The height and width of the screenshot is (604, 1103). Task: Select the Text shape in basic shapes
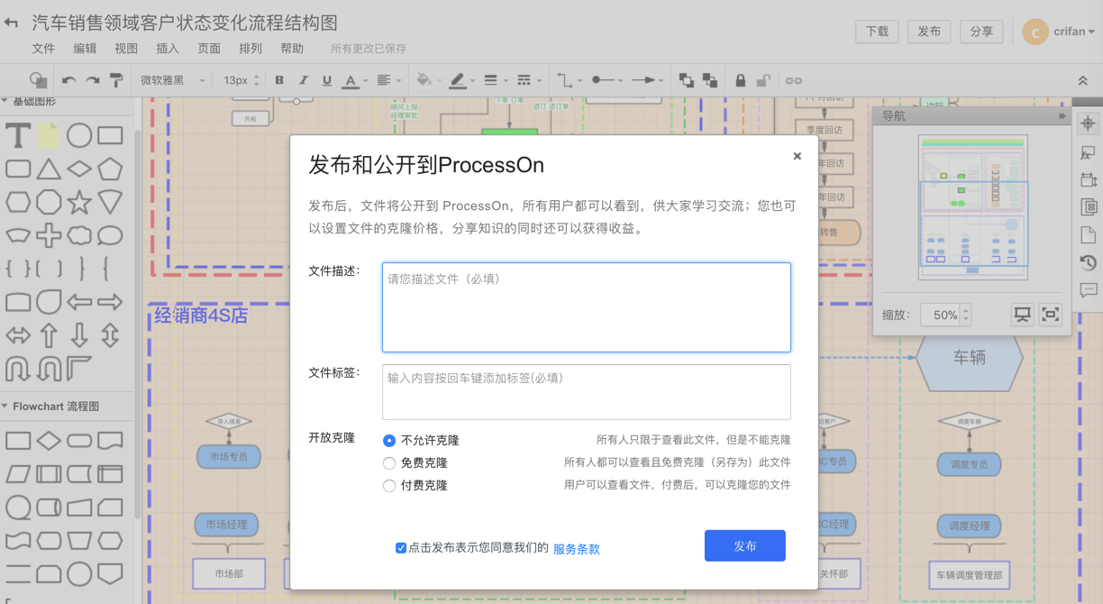pos(18,136)
